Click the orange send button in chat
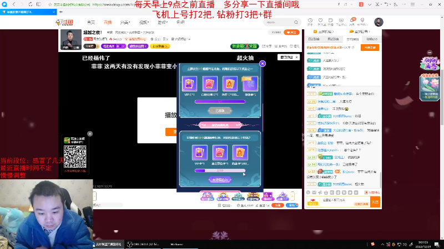 [x=375, y=202]
